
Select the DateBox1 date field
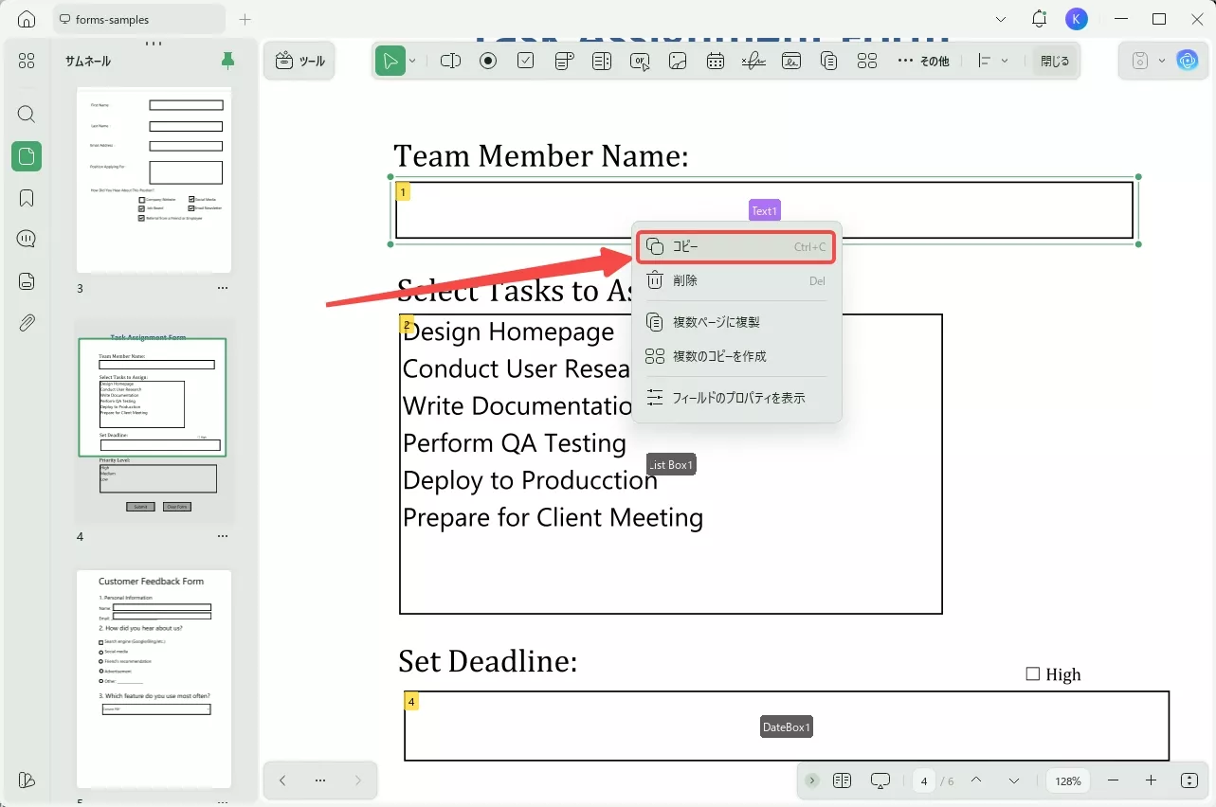[x=787, y=726]
